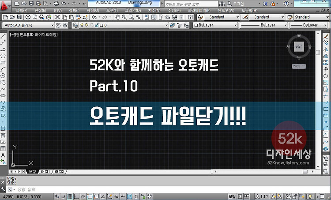This screenshot has height=200, width=331.
Task: Click the Dimension Style icon
Action: 245,17
